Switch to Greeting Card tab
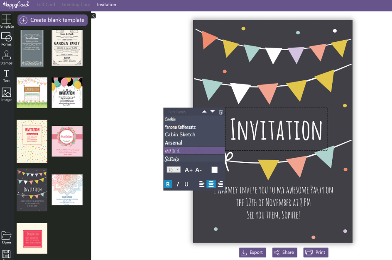The image size is (392, 260). [76, 5]
